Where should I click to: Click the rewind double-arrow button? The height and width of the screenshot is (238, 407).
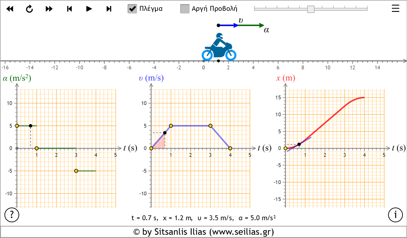click(x=10, y=9)
